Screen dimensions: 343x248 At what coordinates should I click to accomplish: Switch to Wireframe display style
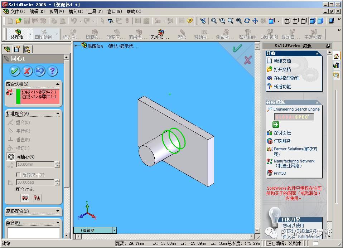tap(287, 21)
